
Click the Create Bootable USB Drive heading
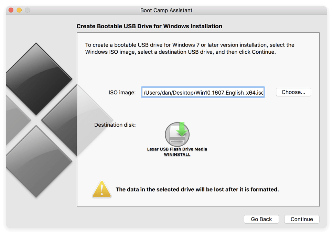(149, 26)
